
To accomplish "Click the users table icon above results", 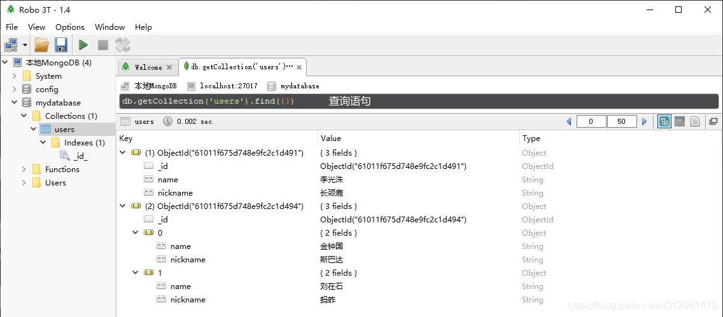I will coord(125,121).
